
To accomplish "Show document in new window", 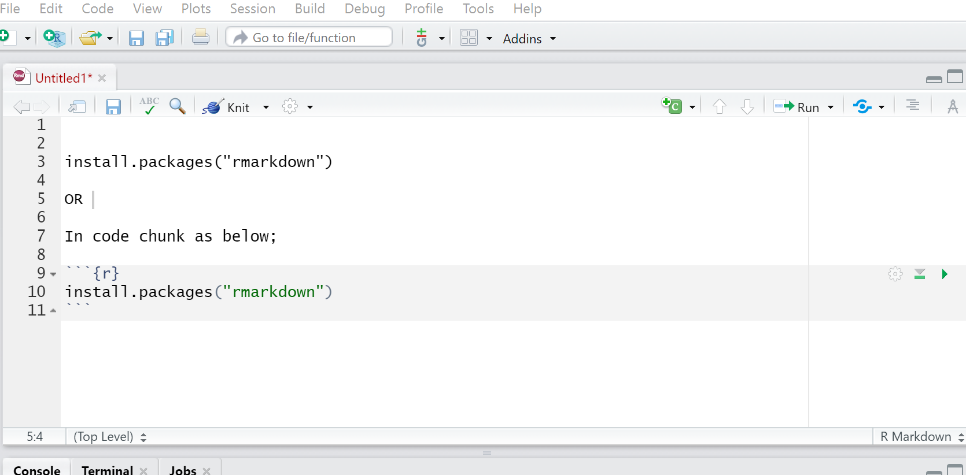I will pyautogui.click(x=77, y=106).
